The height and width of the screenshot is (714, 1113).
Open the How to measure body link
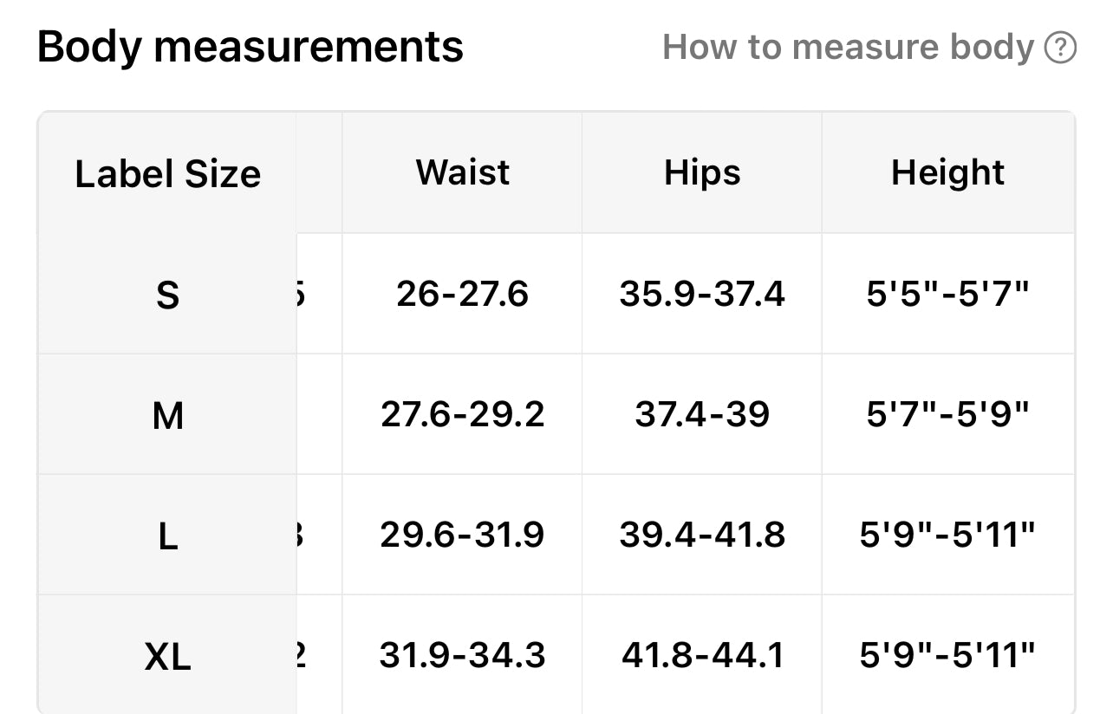849,47
